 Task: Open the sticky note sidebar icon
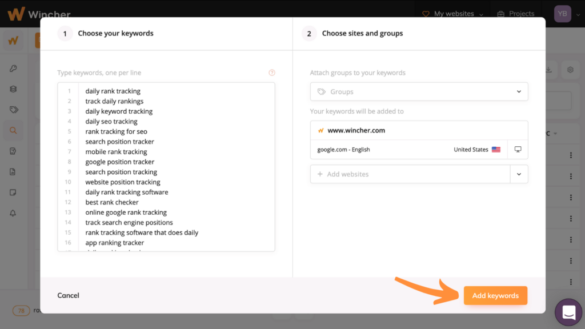13,192
